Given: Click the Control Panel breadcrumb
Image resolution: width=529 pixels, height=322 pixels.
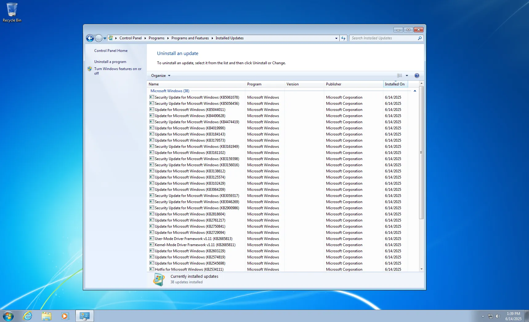Looking at the screenshot, I should (131, 38).
